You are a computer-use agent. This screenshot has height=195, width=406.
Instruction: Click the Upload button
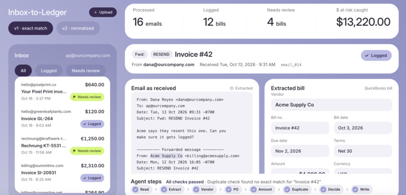[103, 13]
